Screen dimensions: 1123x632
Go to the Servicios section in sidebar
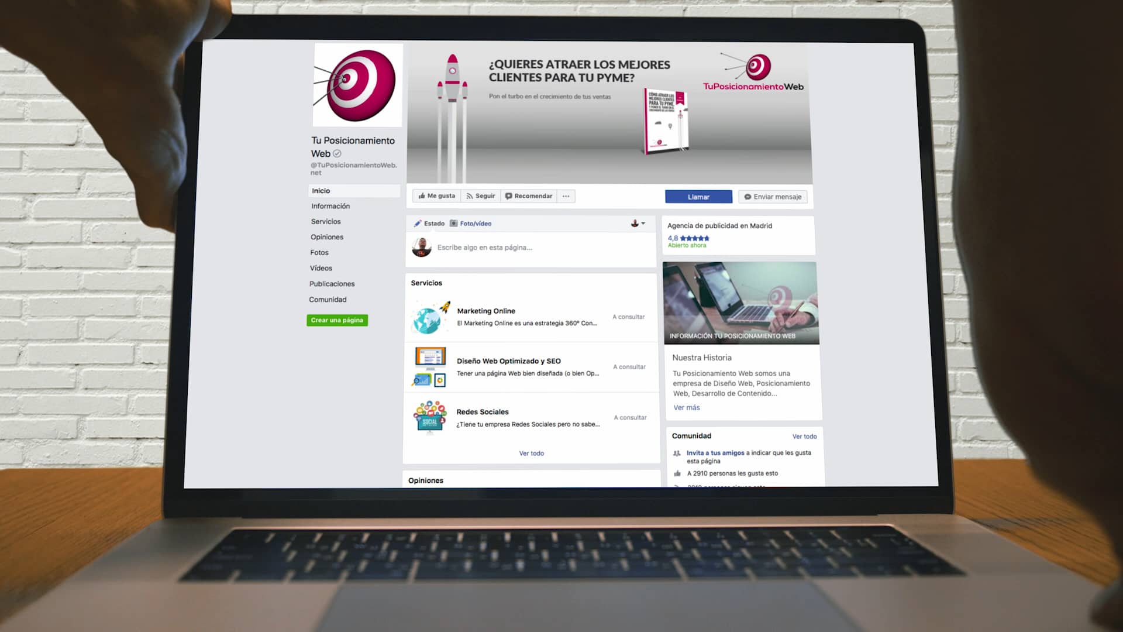coord(326,222)
